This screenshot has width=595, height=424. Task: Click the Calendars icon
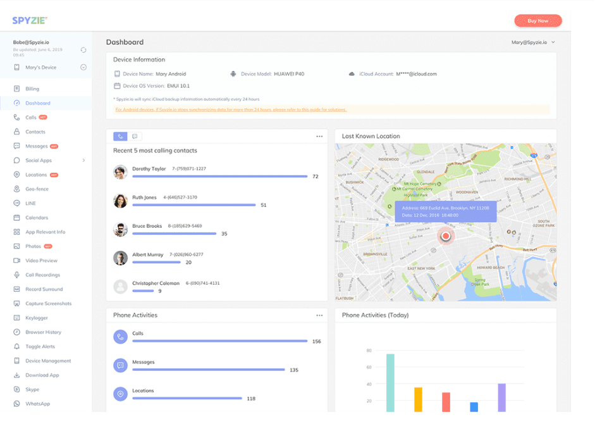[x=16, y=218]
